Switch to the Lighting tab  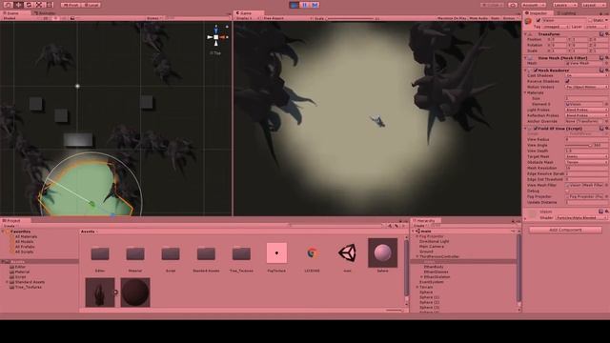click(566, 12)
